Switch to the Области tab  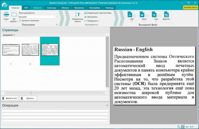click(x=37, y=8)
